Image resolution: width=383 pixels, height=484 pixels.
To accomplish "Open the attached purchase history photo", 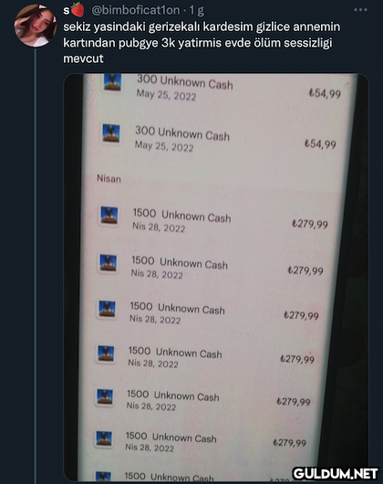I will point(216,278).
